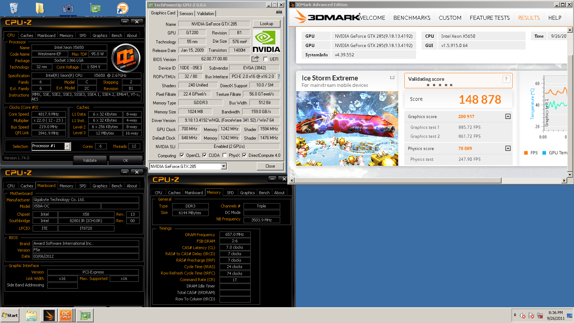The image size is (574, 323).
Task: Click Action Center flag tray icon
Action: point(531,316)
